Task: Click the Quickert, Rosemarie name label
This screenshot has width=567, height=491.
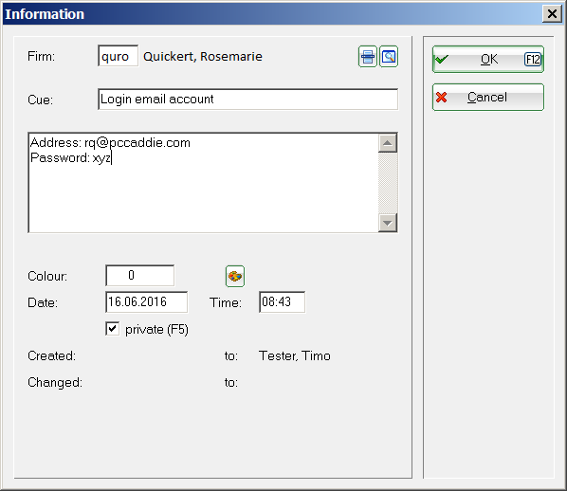Action: (x=203, y=57)
